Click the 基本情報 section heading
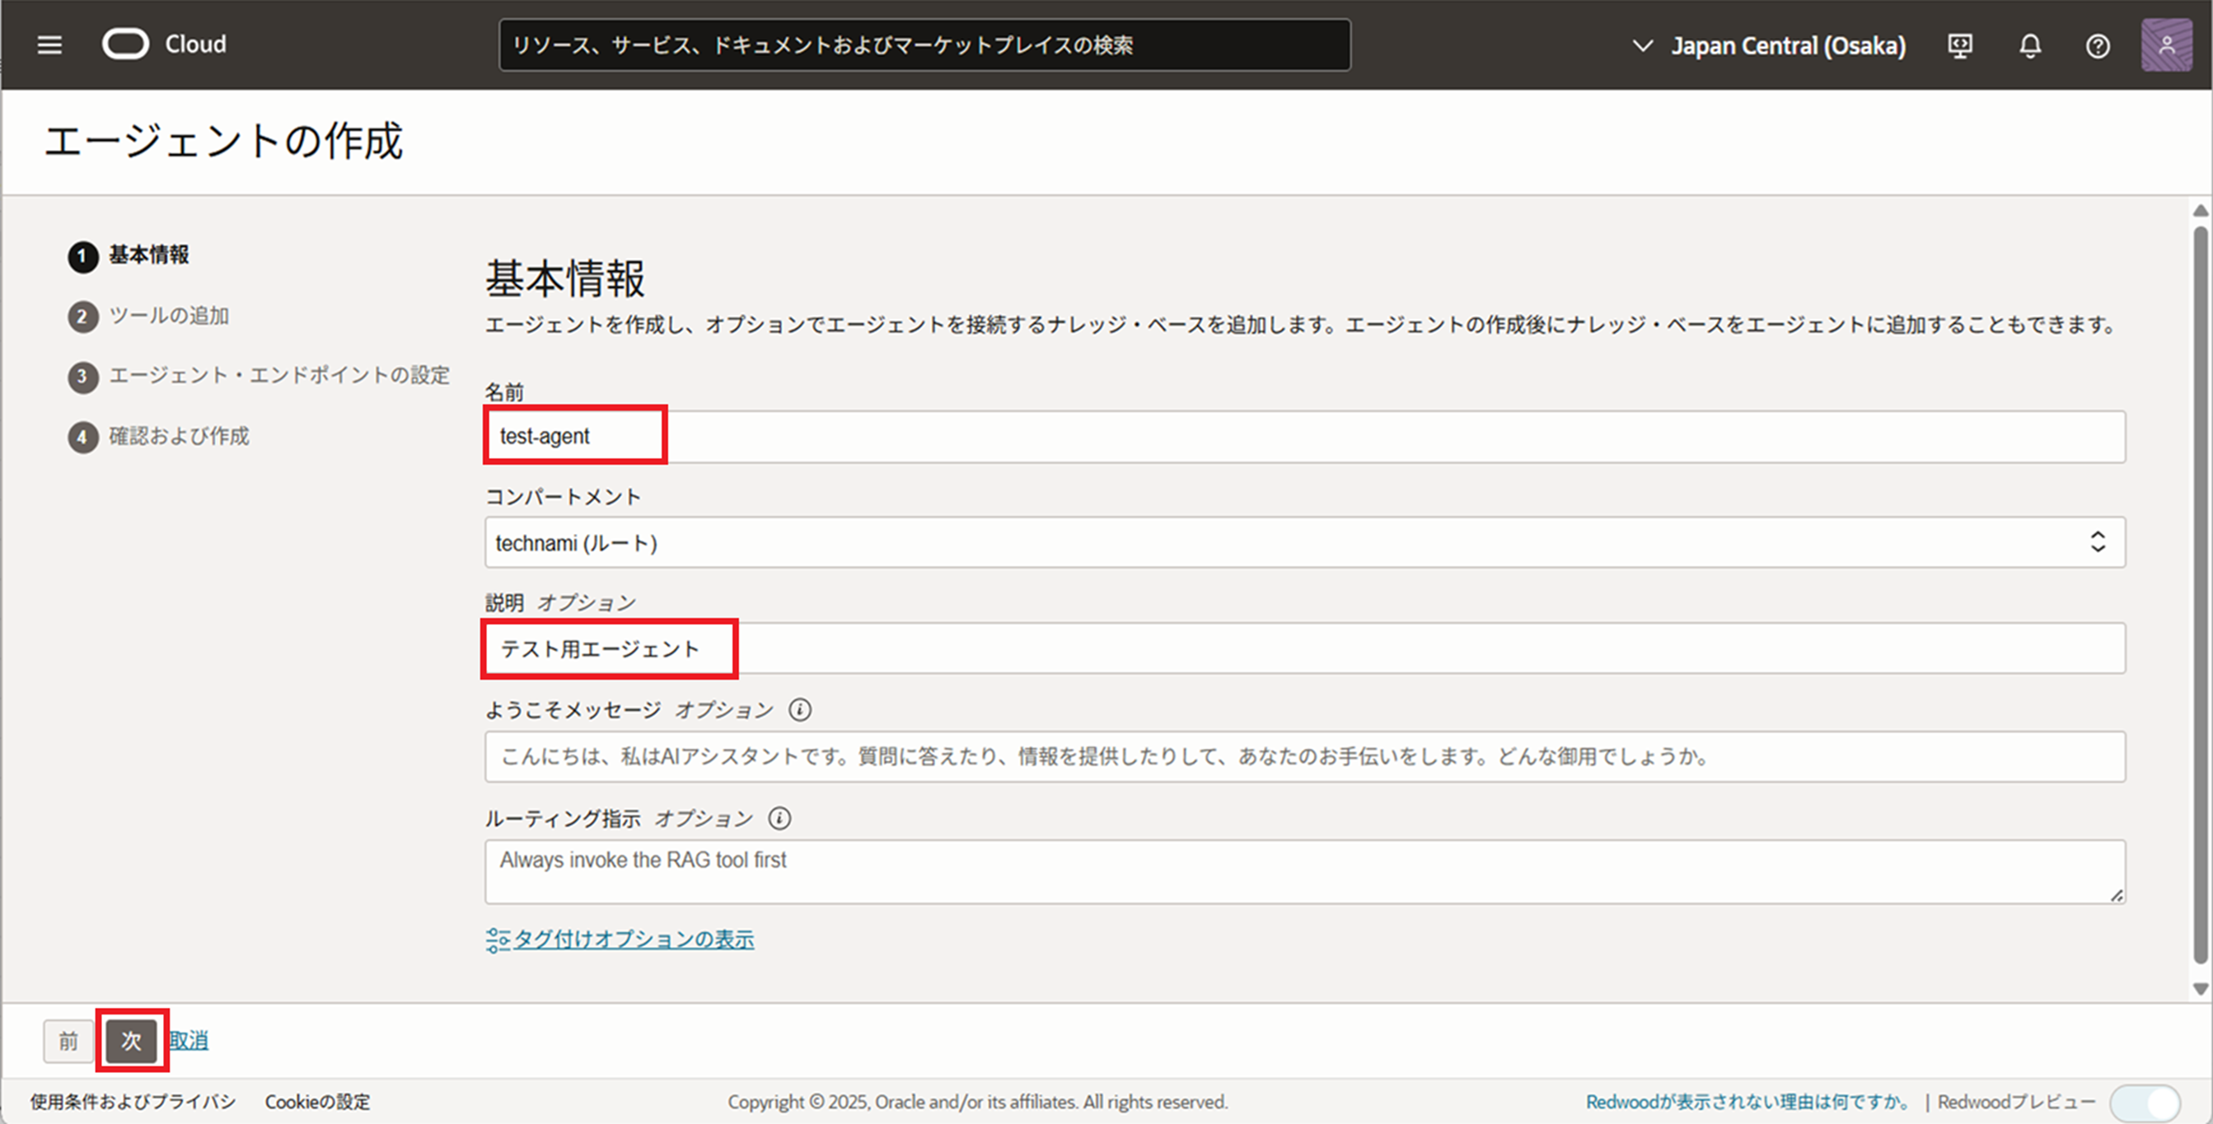Image resolution: width=2213 pixels, height=1124 pixels. (564, 279)
